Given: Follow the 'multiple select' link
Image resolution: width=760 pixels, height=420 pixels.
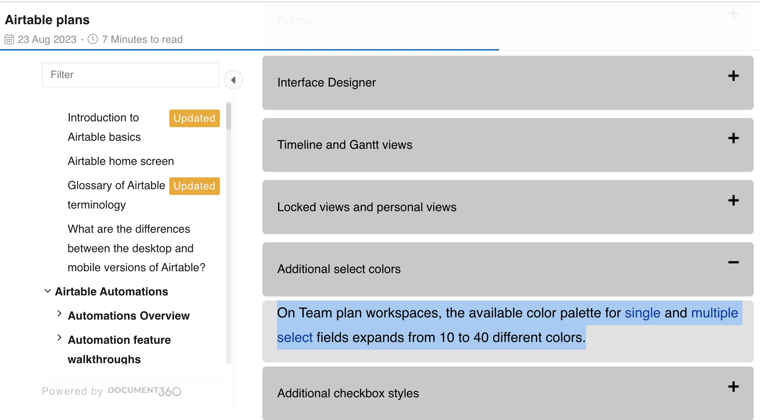Looking at the screenshot, I should (x=714, y=313).
